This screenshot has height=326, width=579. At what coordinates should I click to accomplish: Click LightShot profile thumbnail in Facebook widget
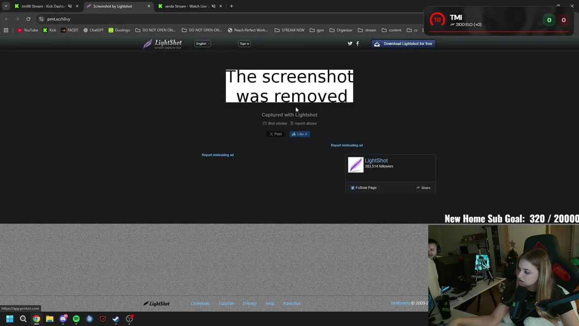[x=356, y=165]
